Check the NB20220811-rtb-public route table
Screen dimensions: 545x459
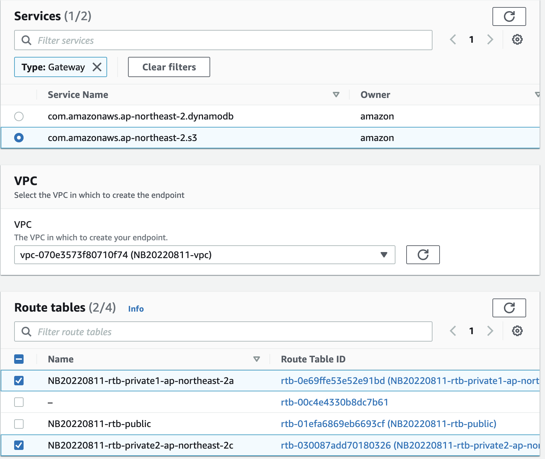[19, 424]
